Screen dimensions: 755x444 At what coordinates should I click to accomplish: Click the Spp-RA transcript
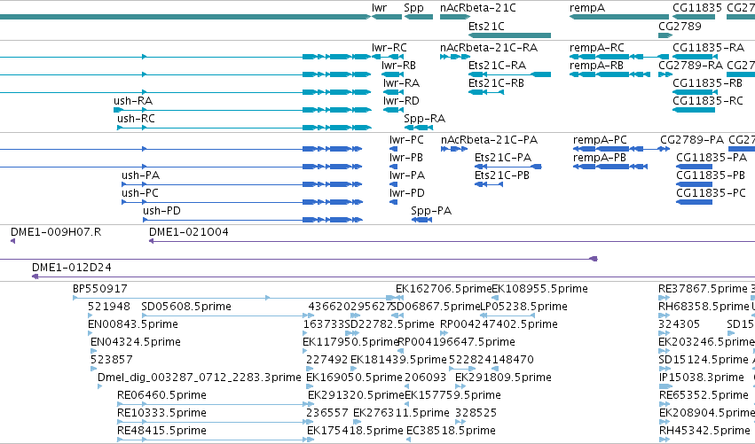pos(424,119)
